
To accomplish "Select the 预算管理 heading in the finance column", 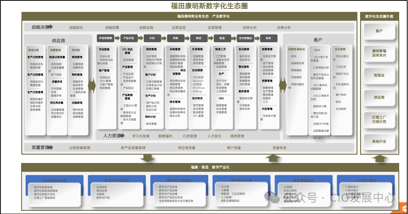I will 267,81.
